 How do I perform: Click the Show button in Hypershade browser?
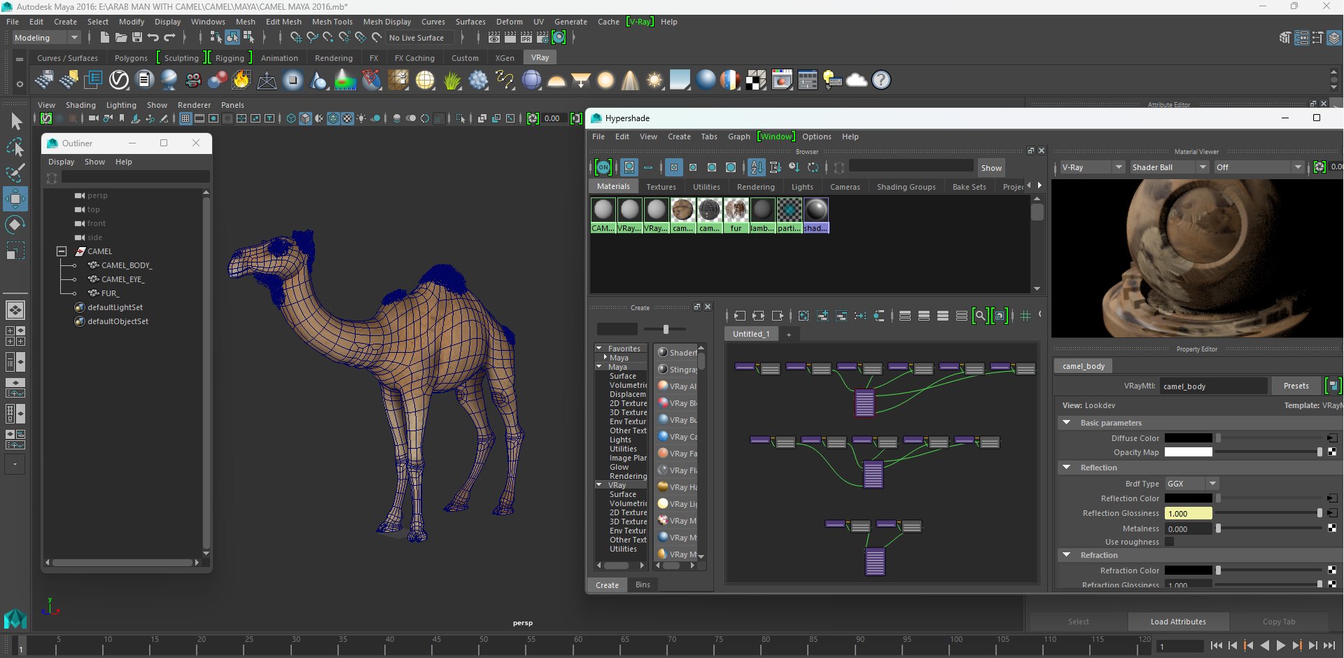990,168
